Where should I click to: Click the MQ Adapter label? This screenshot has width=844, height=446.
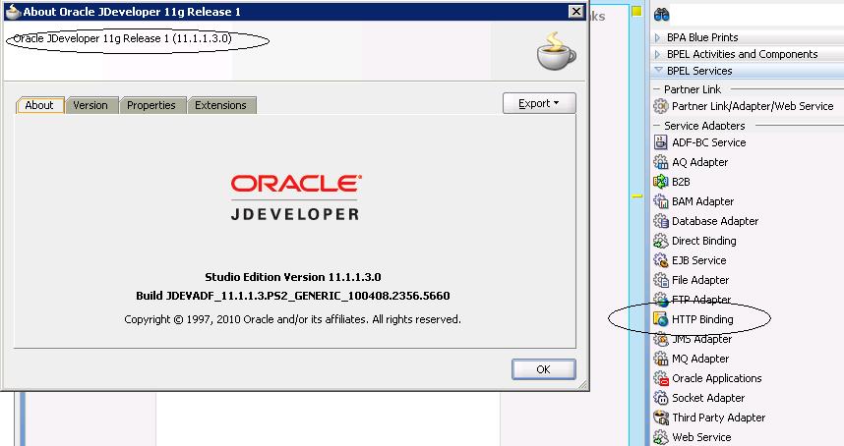(x=700, y=359)
